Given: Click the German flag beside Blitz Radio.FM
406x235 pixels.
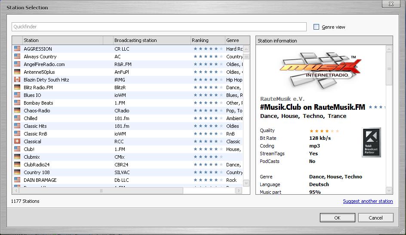Looking at the screenshot, I should pyautogui.click(x=17, y=87).
